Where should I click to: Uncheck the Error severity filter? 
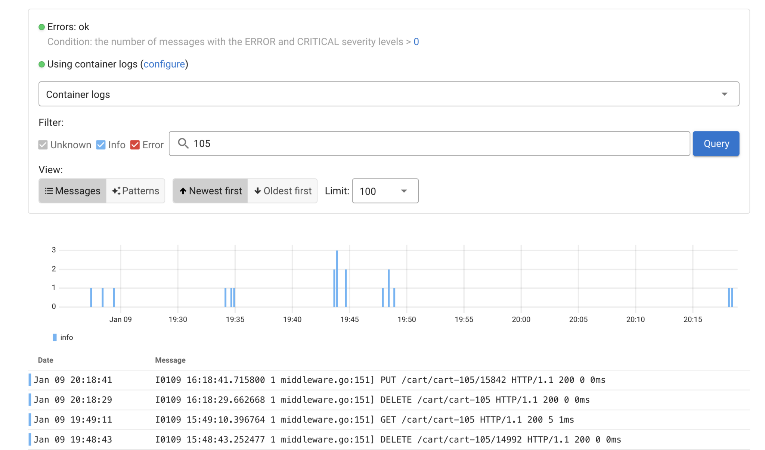135,145
